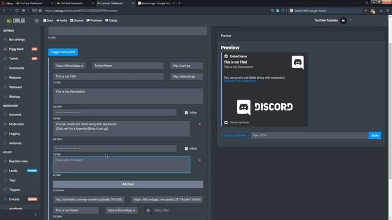This screenshot has height=220, width=392.
Task: Open the Tags sidebar icon
Action: point(5,180)
